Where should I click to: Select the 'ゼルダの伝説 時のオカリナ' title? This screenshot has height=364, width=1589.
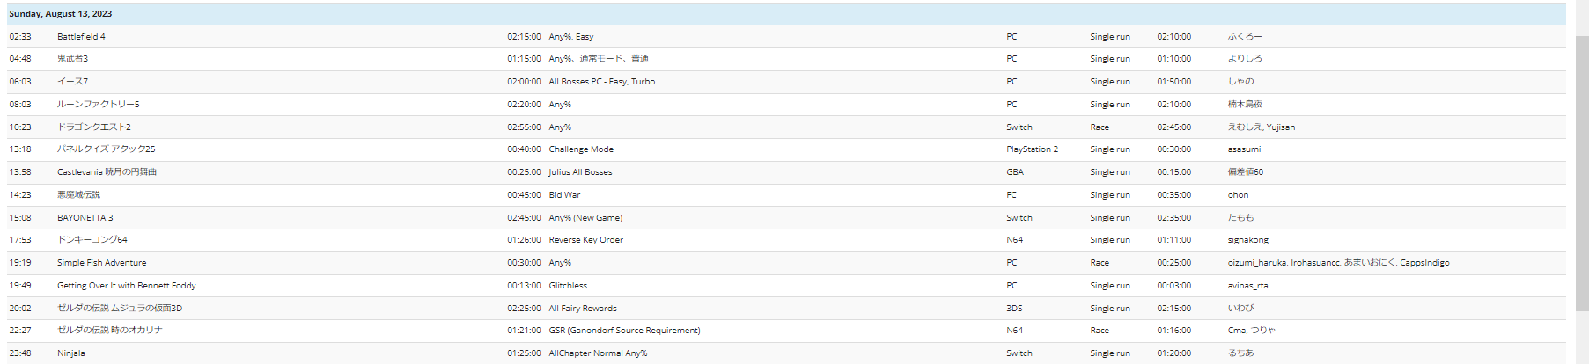(x=109, y=331)
